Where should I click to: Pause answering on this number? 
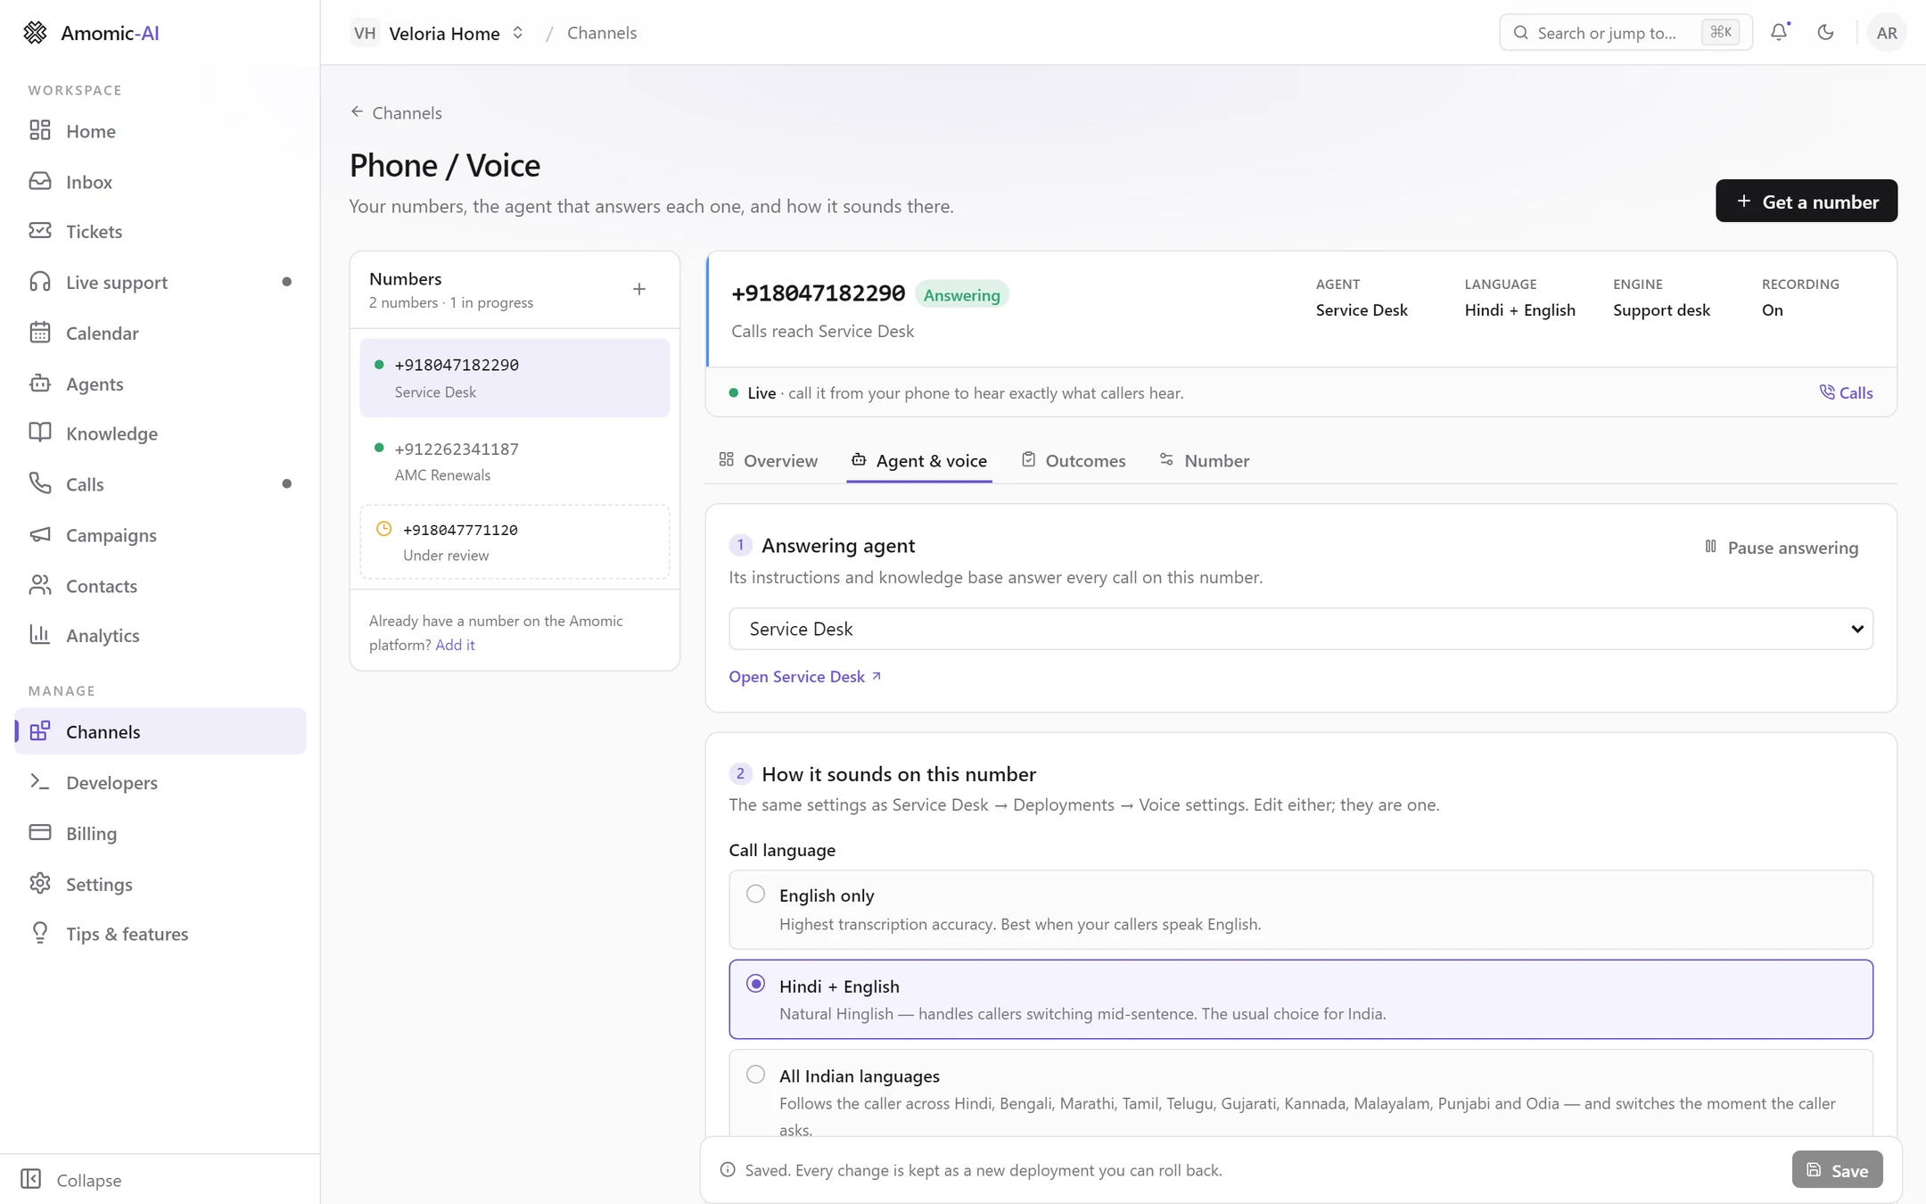[1782, 548]
